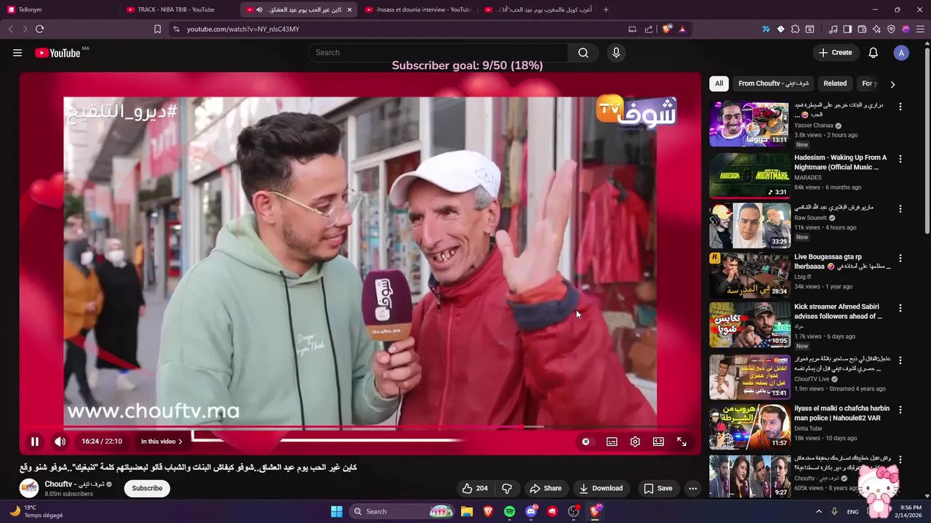
Task: Switch to TRACK - NIBA TBIB tab
Action: point(178,9)
